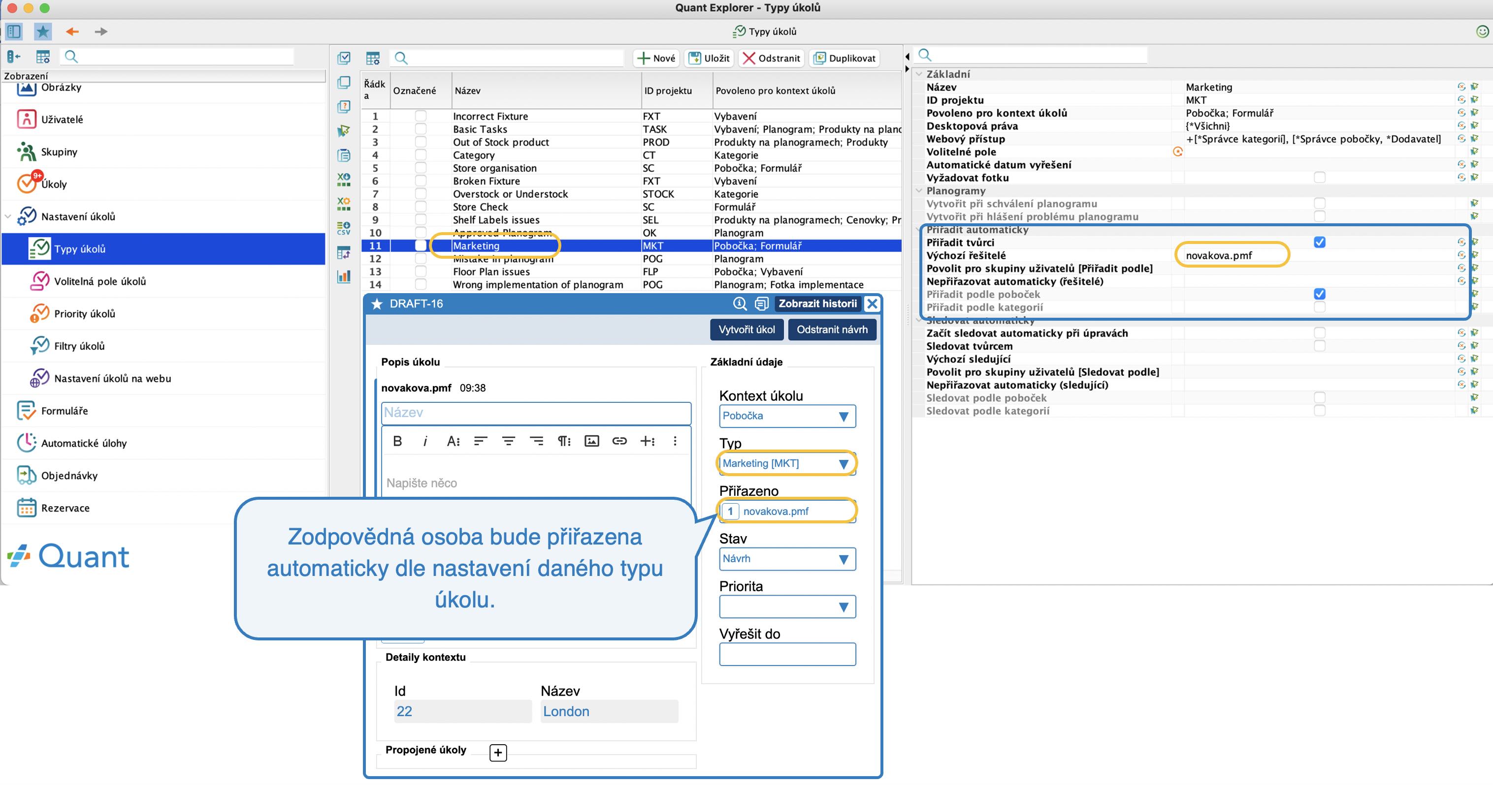Click the bar chart icon in vertical toolbar
The image size is (1493, 785).
click(344, 276)
